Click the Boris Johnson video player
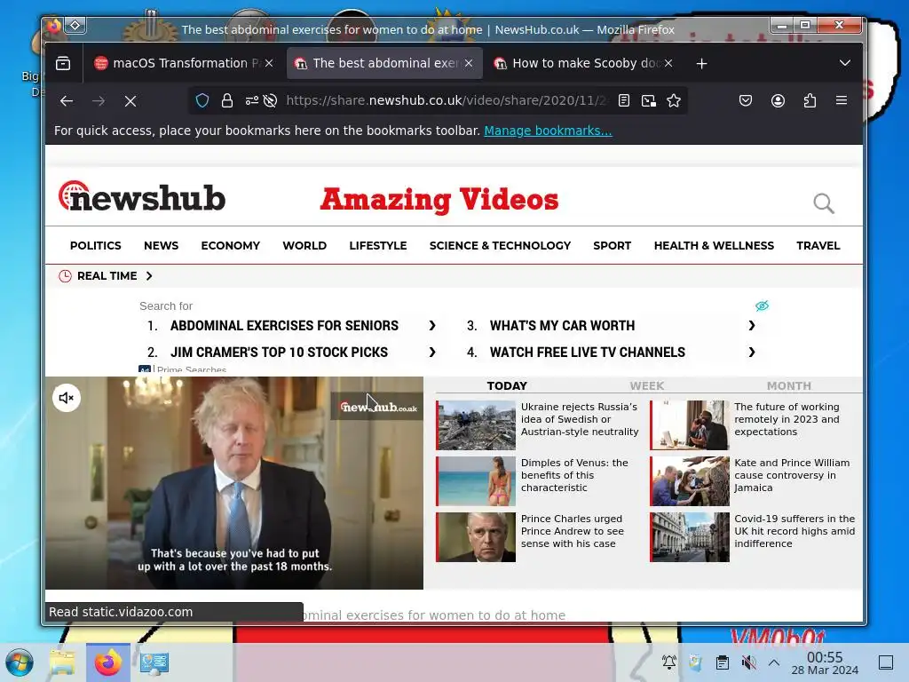Viewport: 909px width, 682px height. pyautogui.click(x=234, y=483)
